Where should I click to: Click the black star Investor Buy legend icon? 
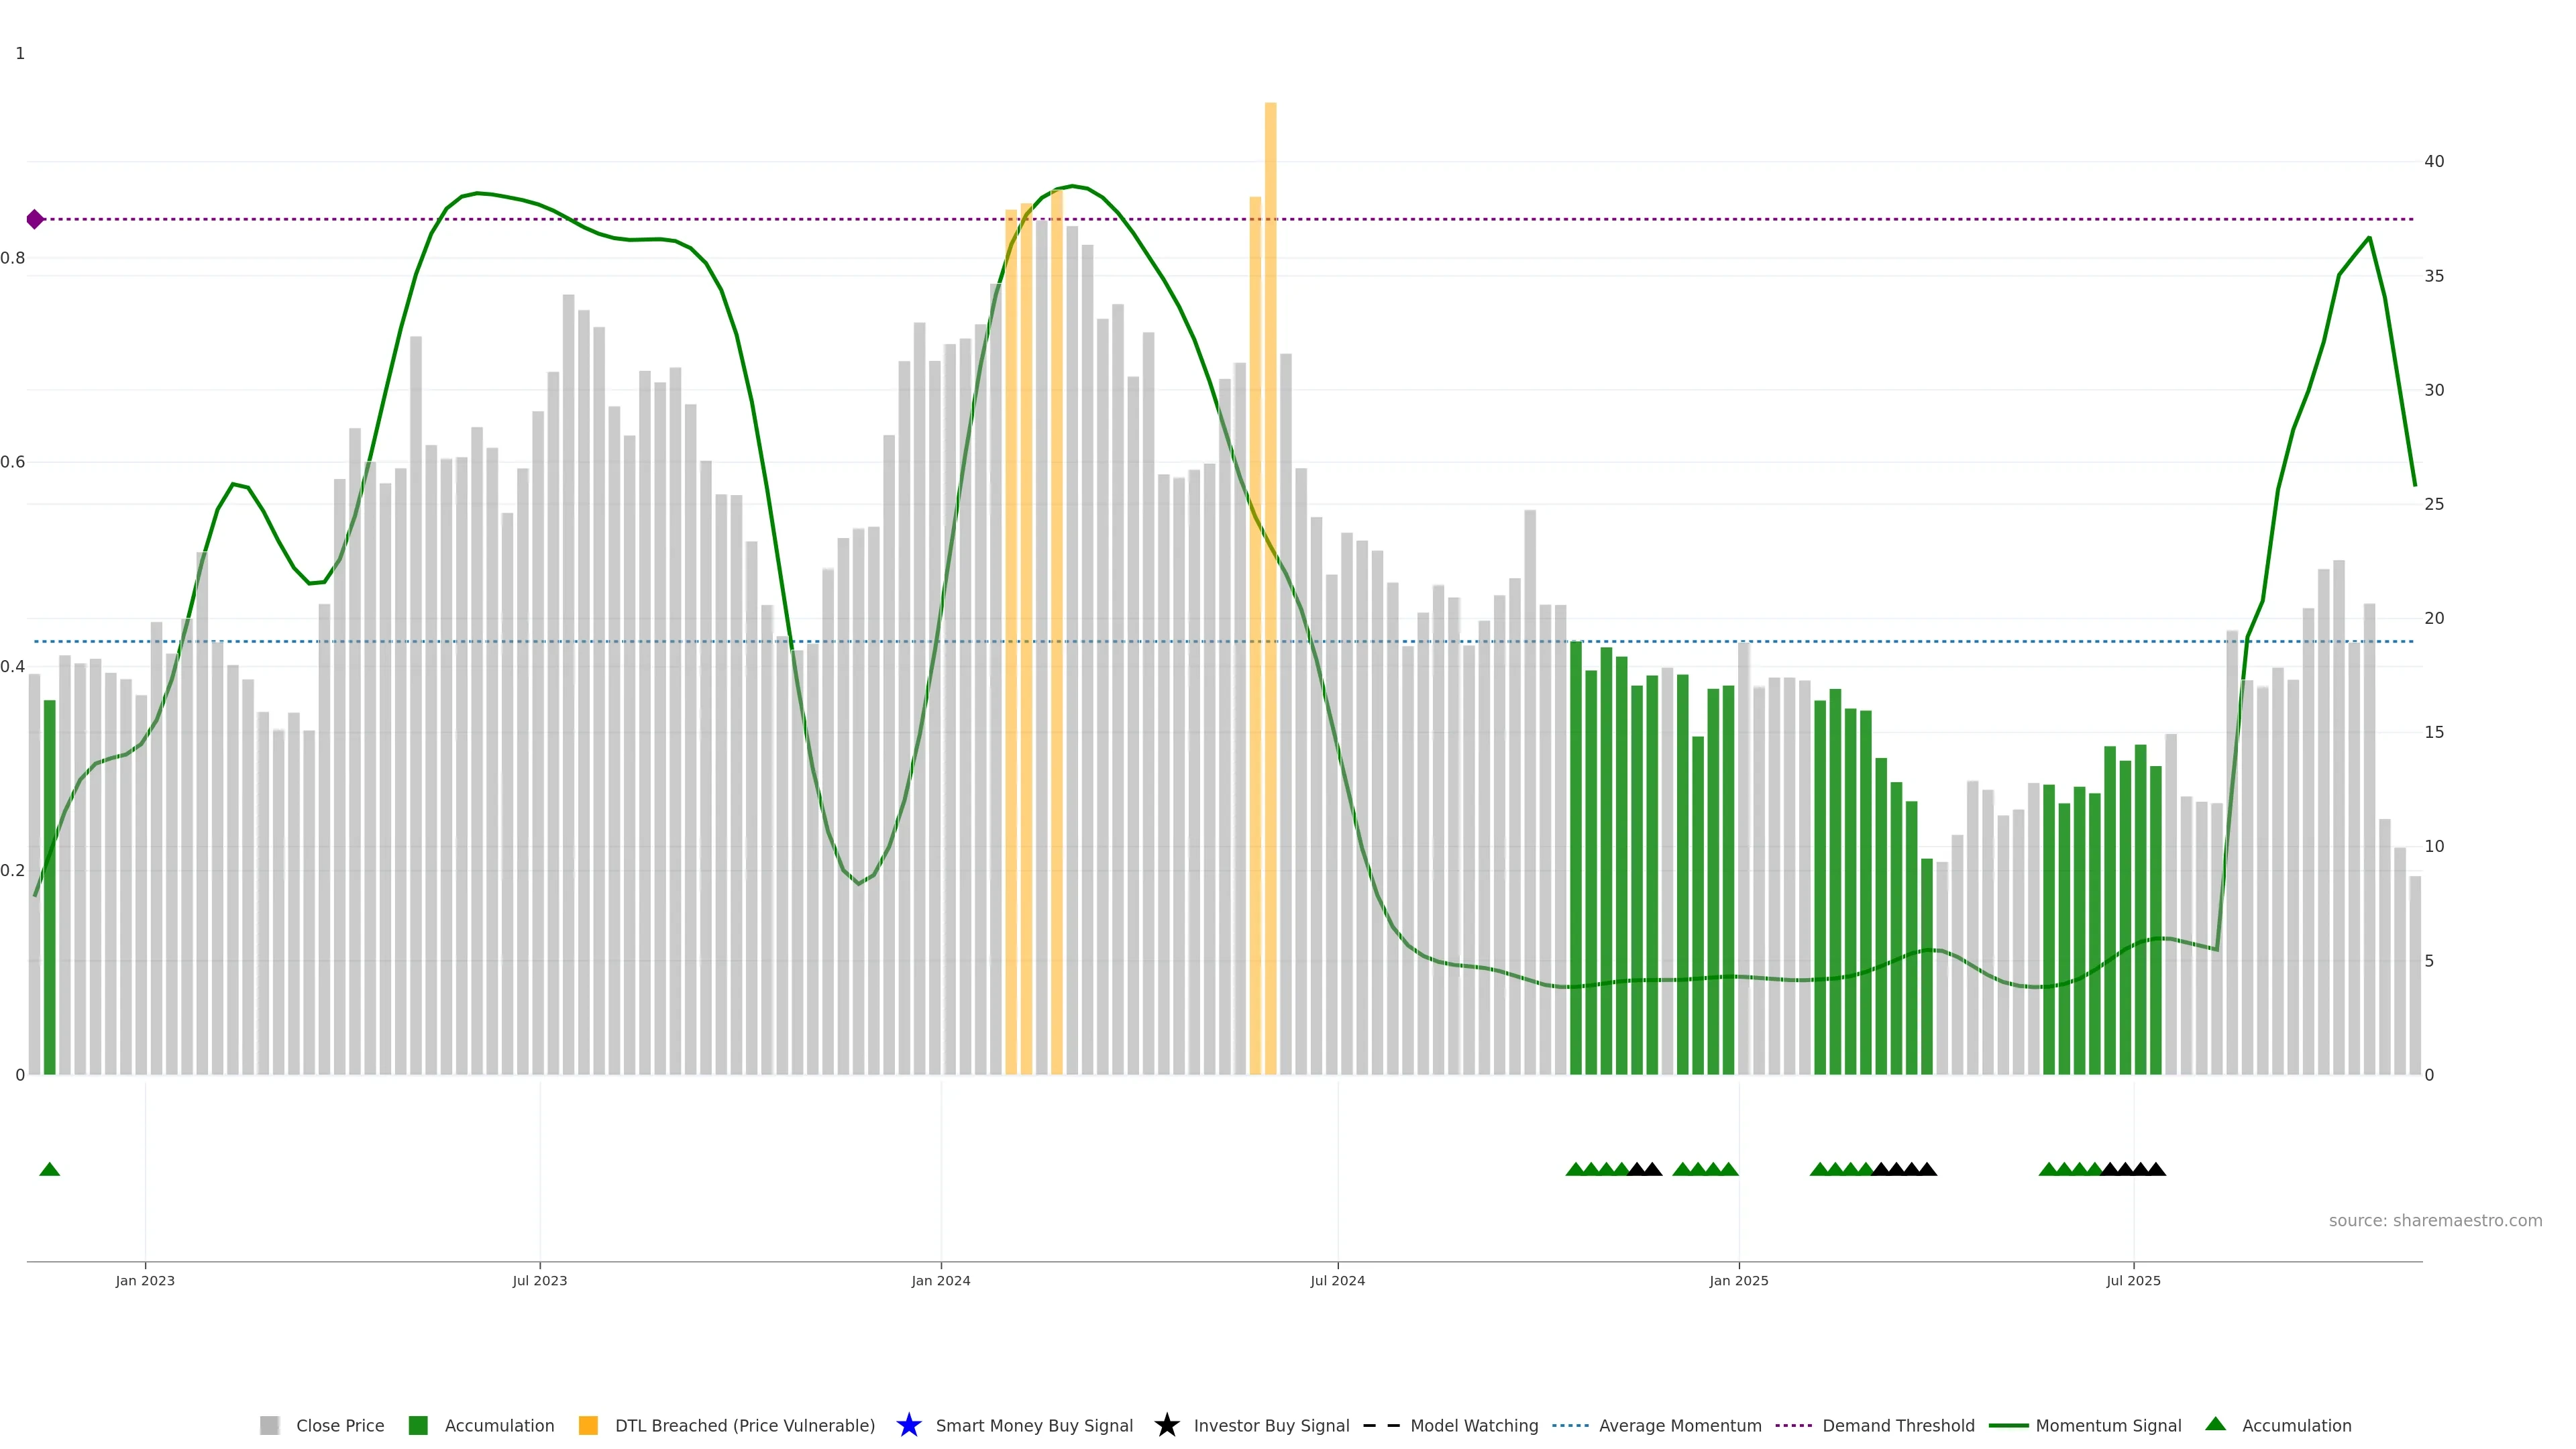[1166, 1425]
